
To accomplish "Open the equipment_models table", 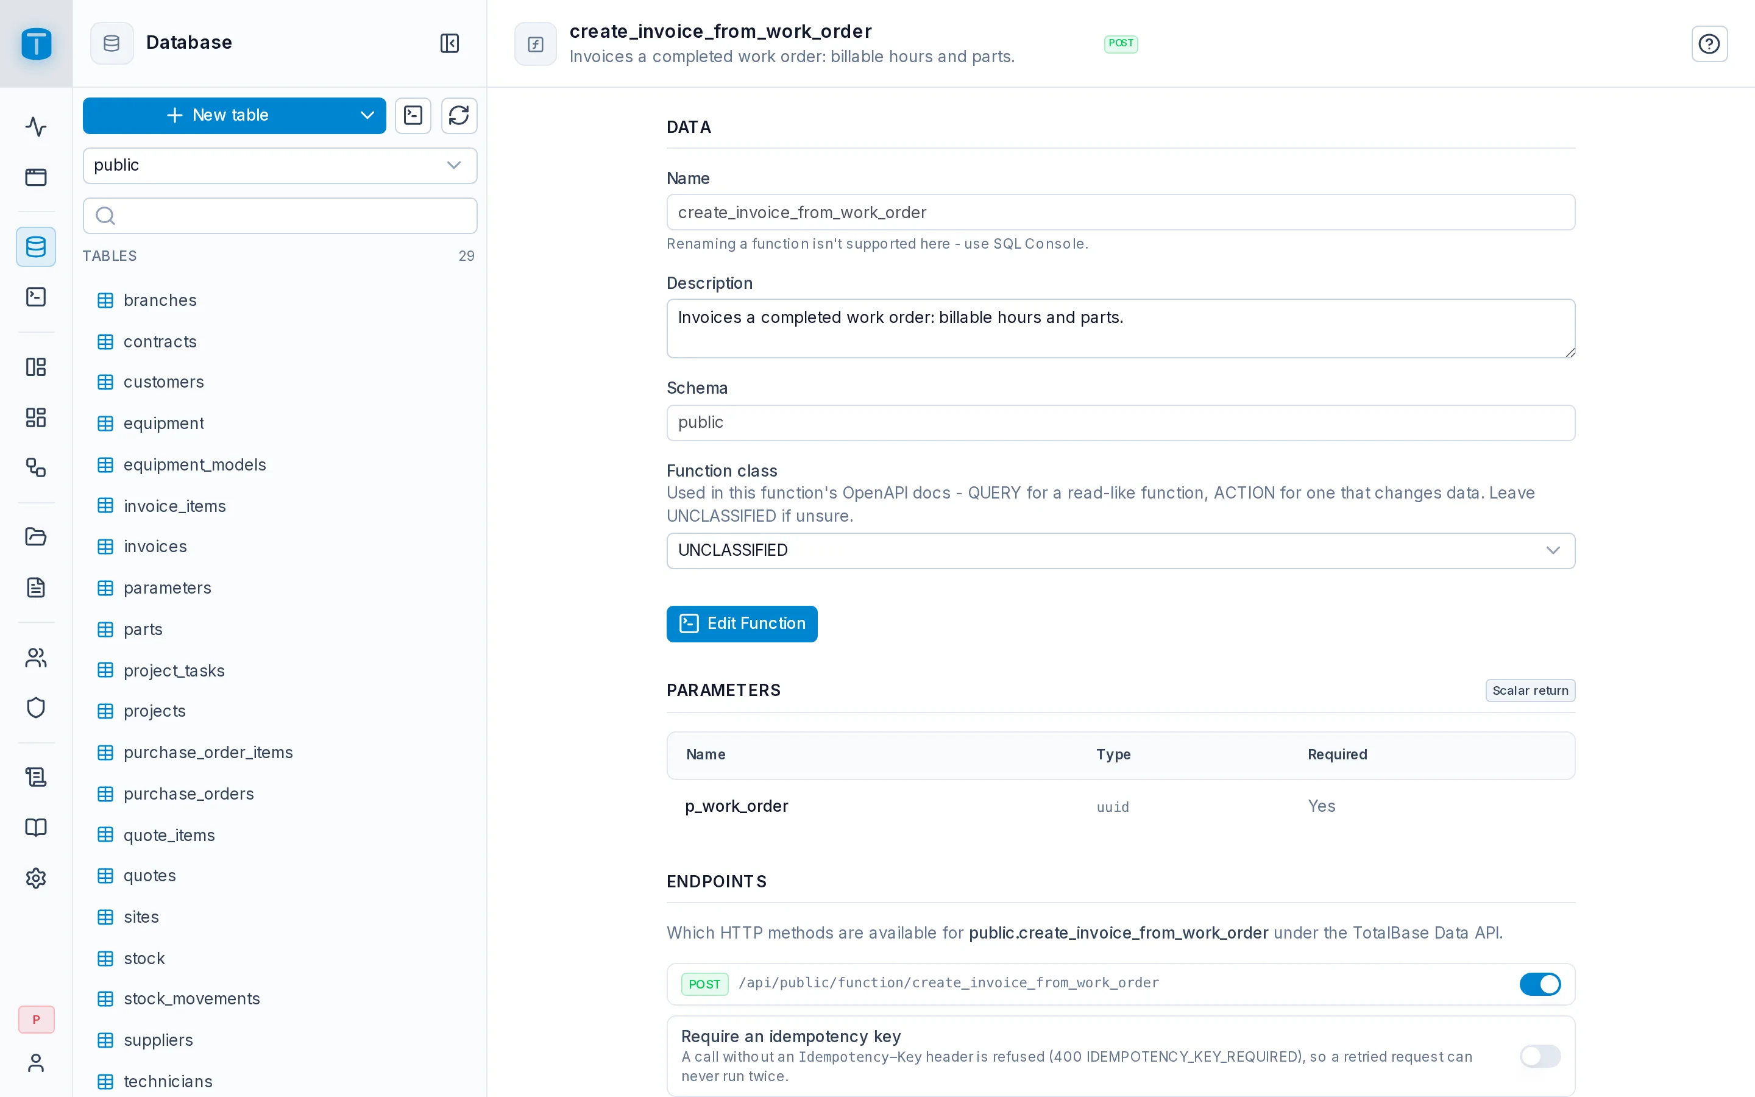I will (x=280, y=464).
